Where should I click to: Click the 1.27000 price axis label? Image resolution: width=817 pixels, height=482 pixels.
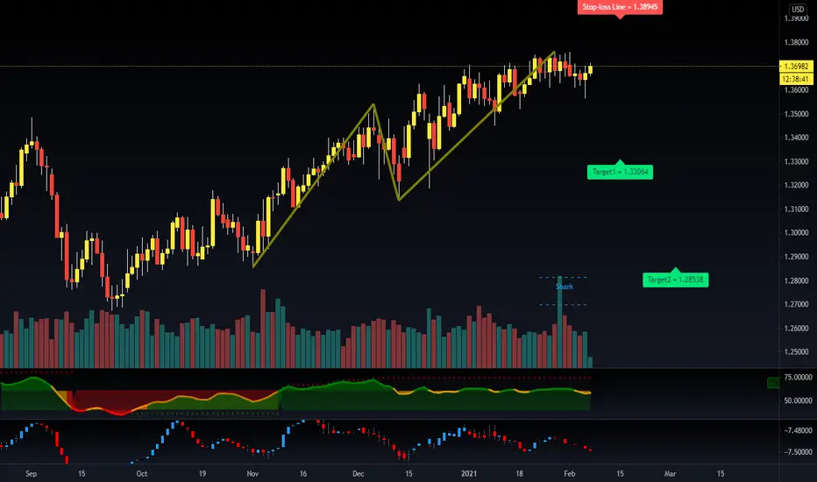(797, 304)
